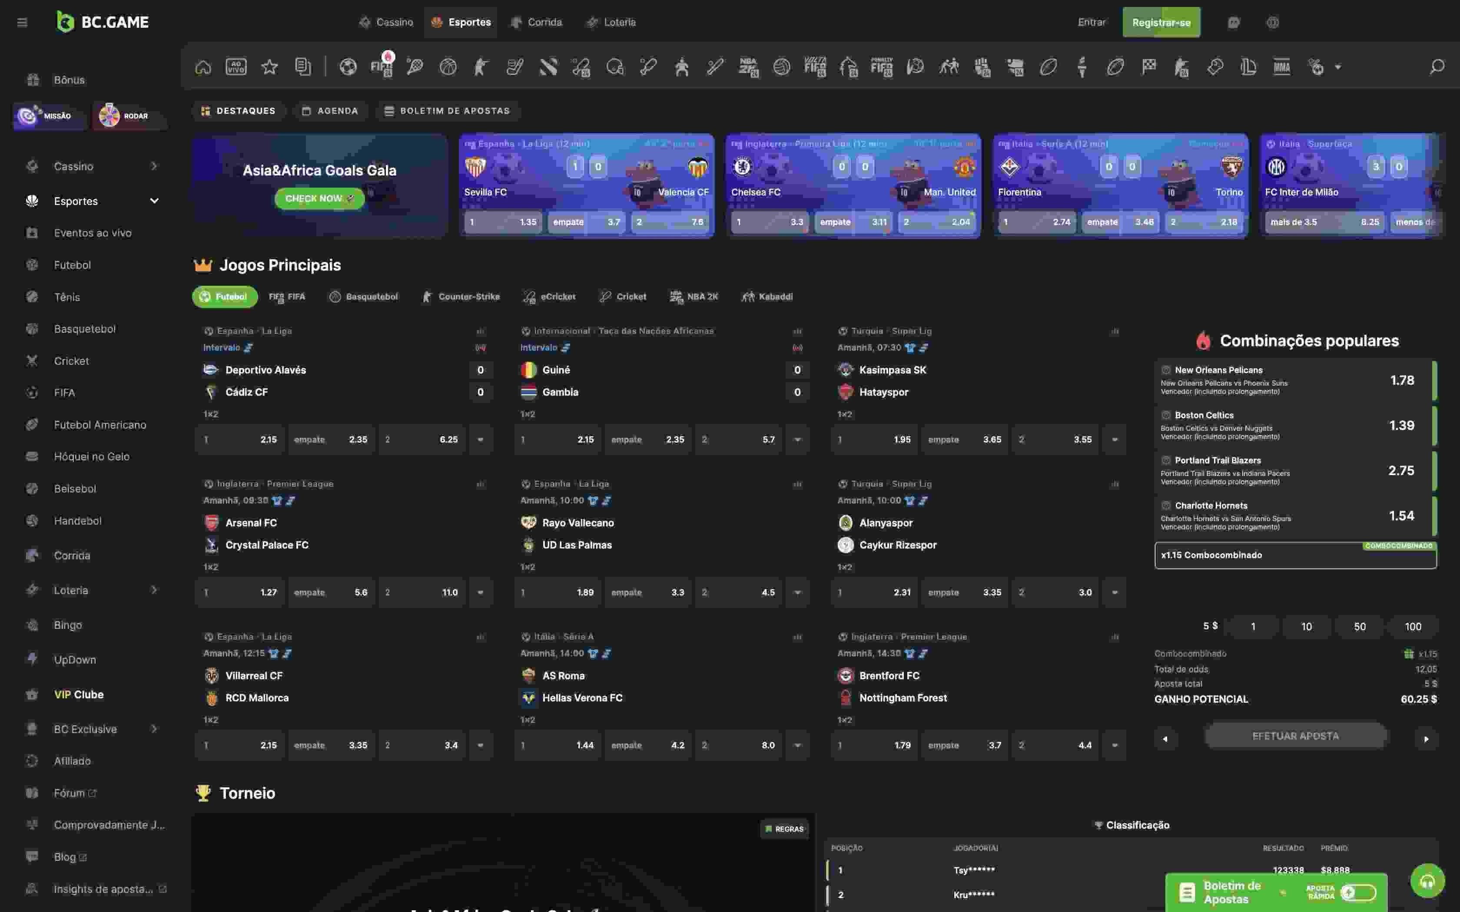Viewport: 1460px width, 912px height.
Task: Expand more markets for Brentford FC match
Action: click(1115, 746)
